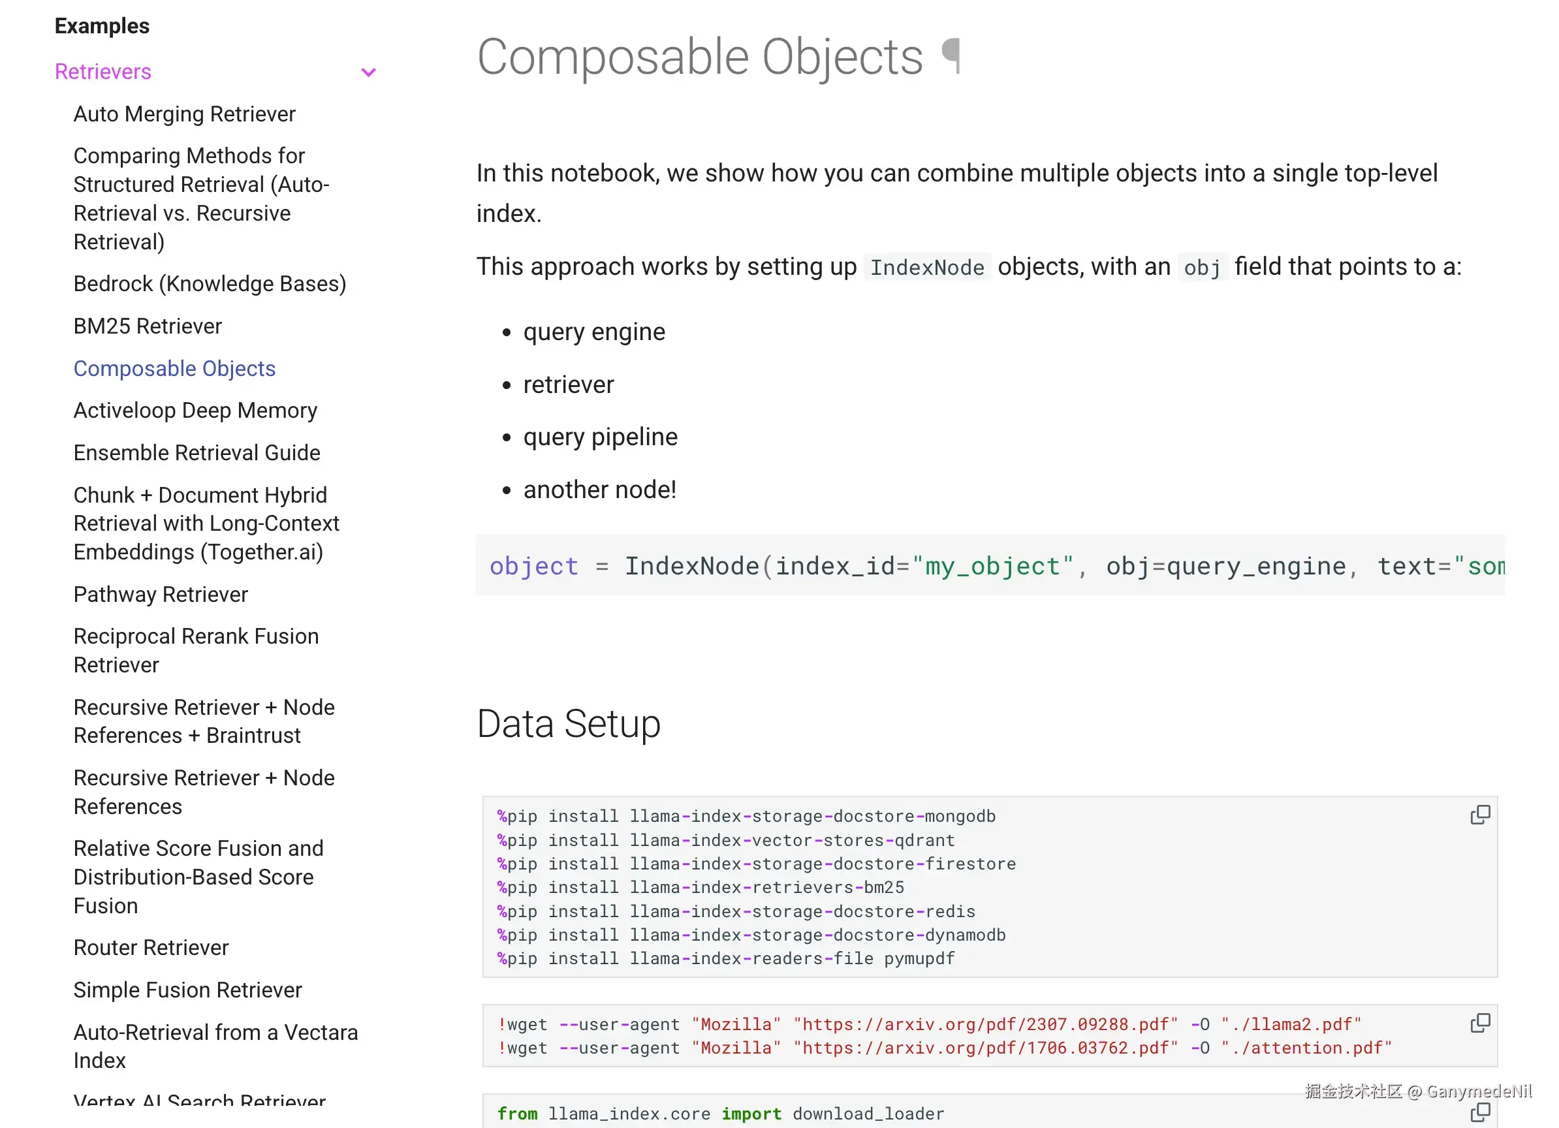Image resolution: width=1559 pixels, height=1128 pixels.
Task: Select Simple Fusion Retriever entry
Action: [187, 990]
